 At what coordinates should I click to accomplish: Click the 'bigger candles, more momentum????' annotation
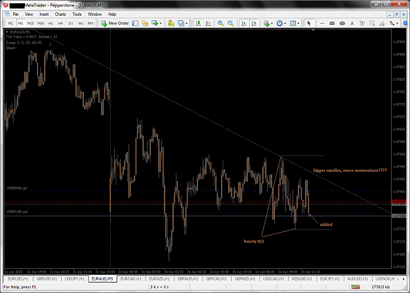tap(350, 170)
